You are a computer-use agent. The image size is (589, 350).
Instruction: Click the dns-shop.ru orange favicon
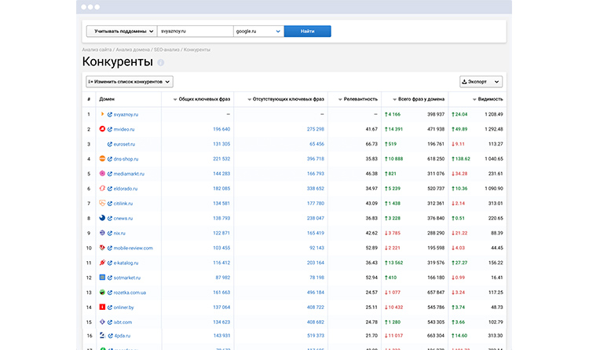(x=102, y=158)
